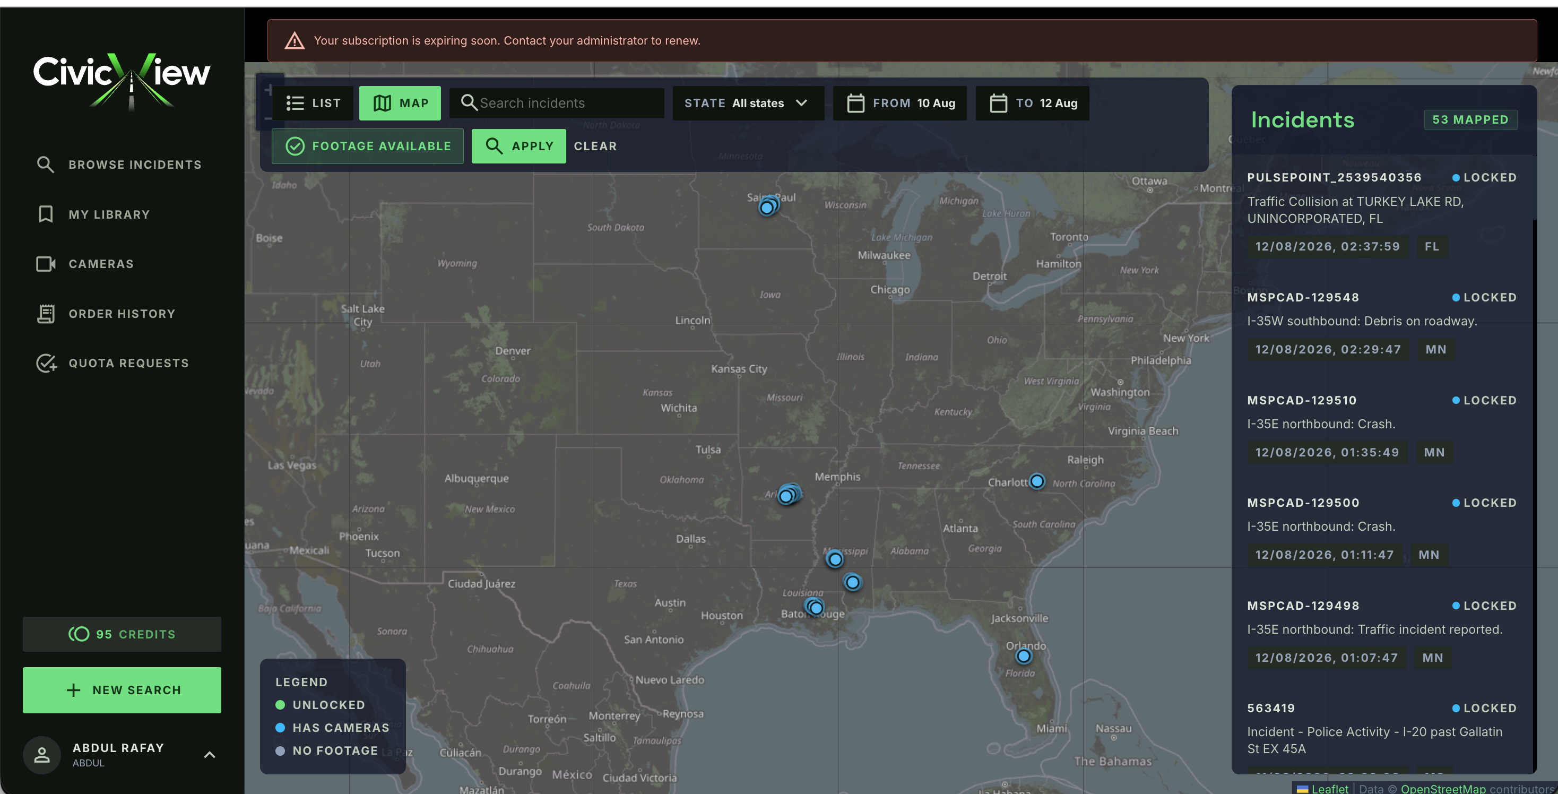Click the My Library bookmark icon

pos(45,214)
